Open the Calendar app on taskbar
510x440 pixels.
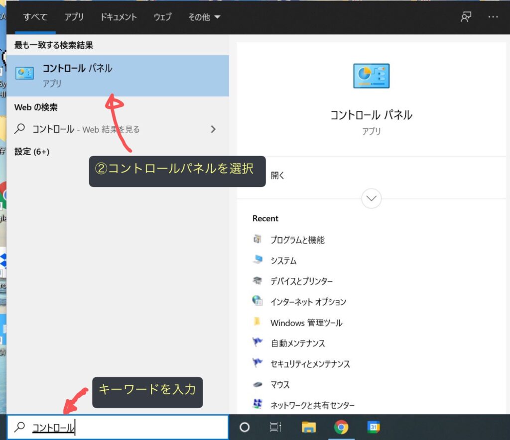(x=374, y=427)
